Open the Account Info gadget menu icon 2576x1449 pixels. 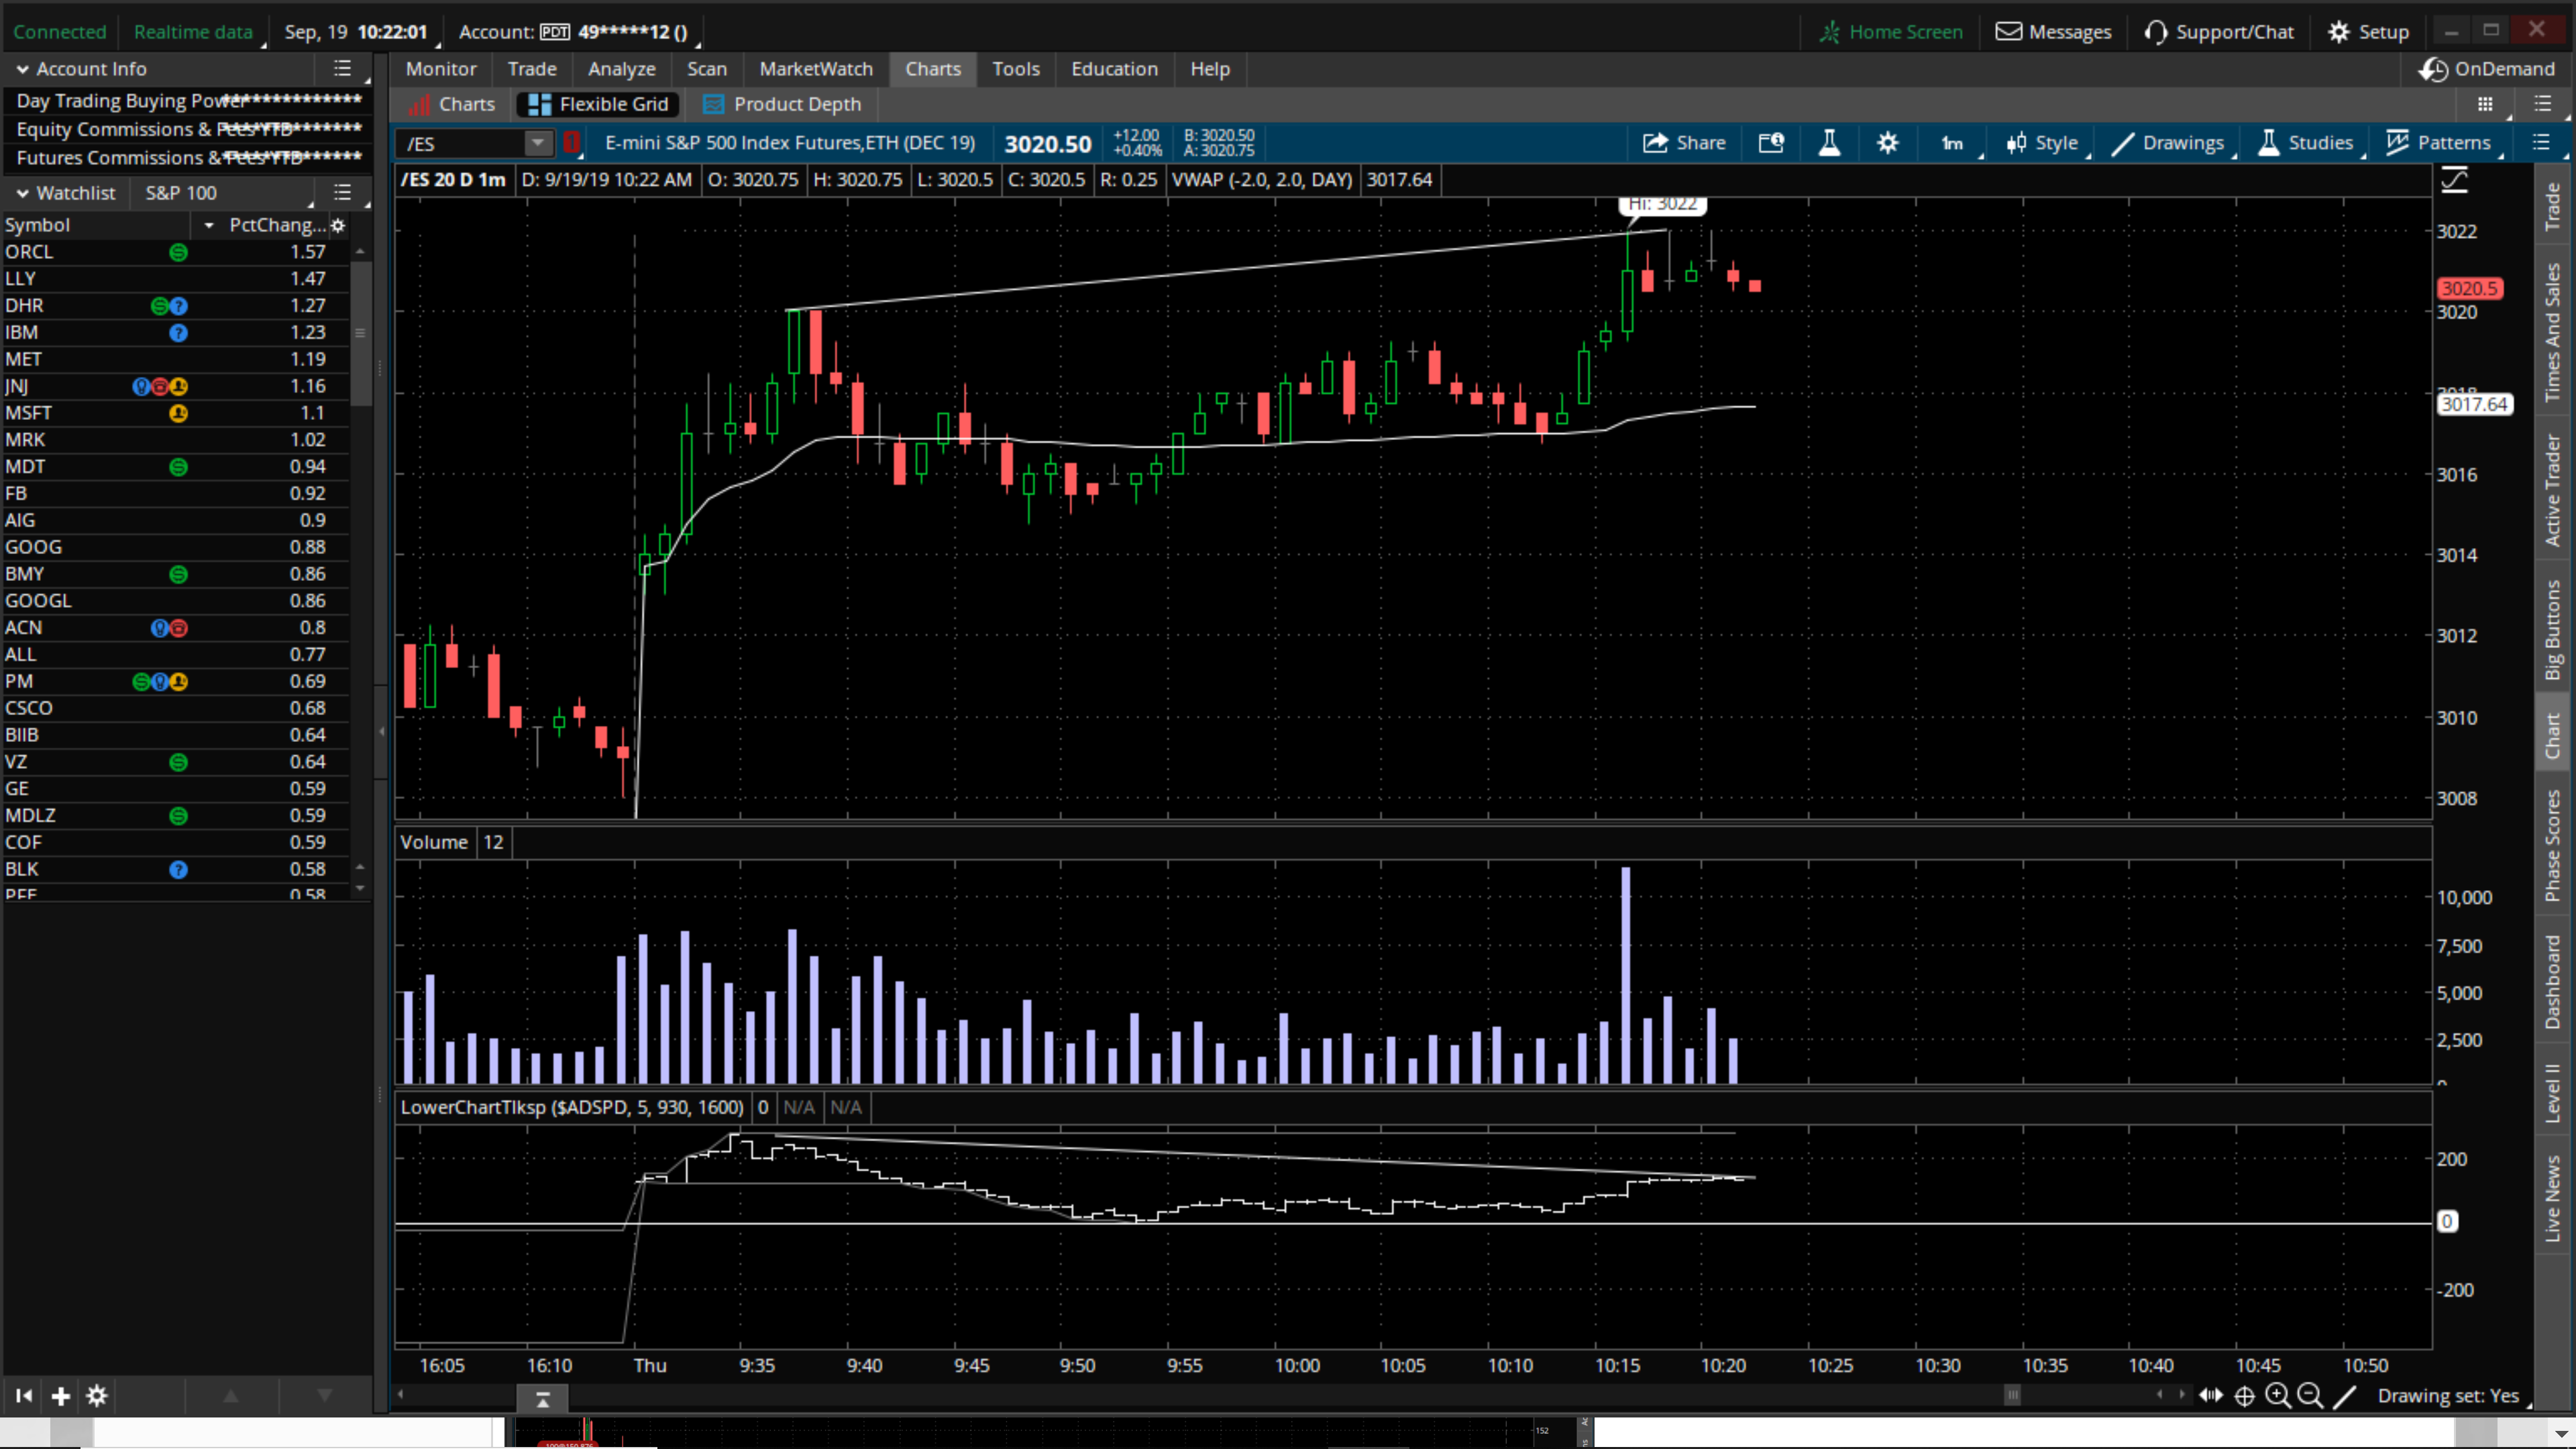coord(342,69)
